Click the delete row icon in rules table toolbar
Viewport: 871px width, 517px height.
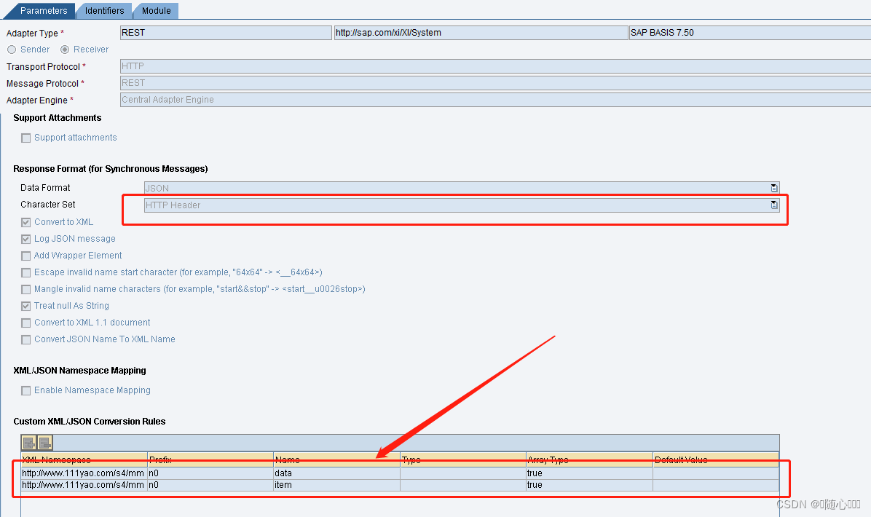coord(44,442)
